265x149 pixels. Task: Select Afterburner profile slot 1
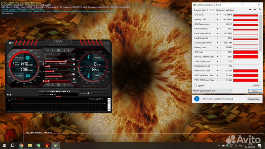(x=91, y=93)
